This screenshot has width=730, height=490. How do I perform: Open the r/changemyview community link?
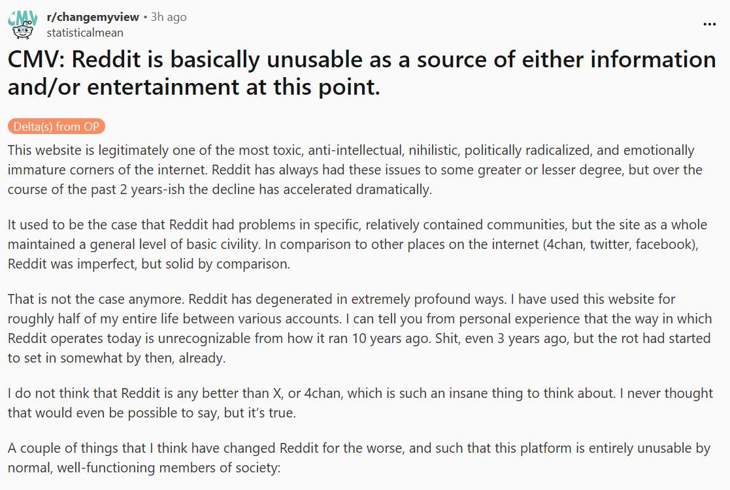(x=93, y=18)
